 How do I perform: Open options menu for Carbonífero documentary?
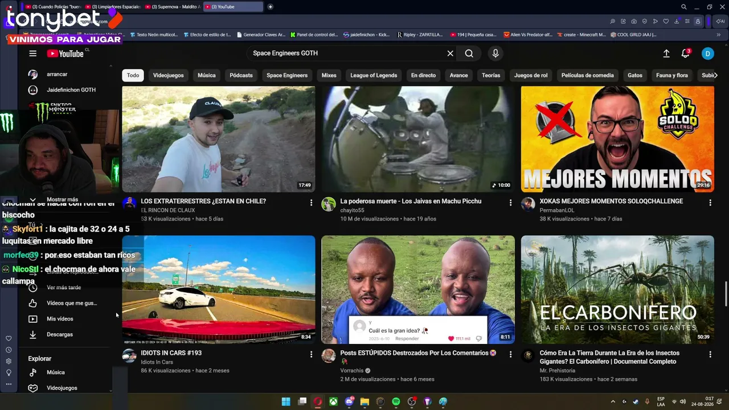click(x=710, y=354)
